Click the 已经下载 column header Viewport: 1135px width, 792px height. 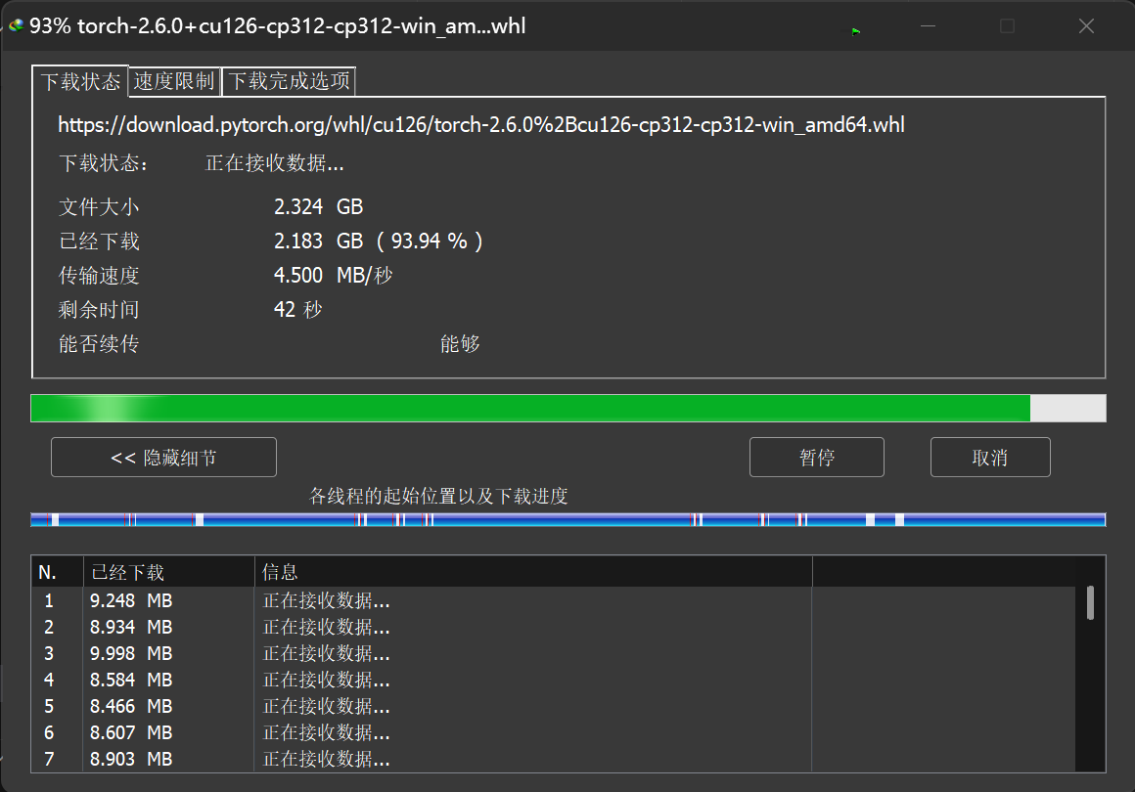(168, 572)
